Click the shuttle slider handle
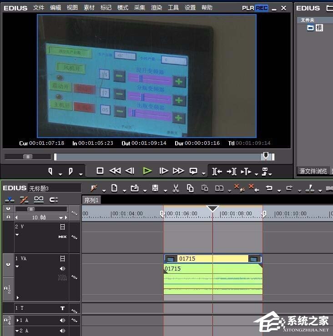333x336 pixels. coord(28,157)
